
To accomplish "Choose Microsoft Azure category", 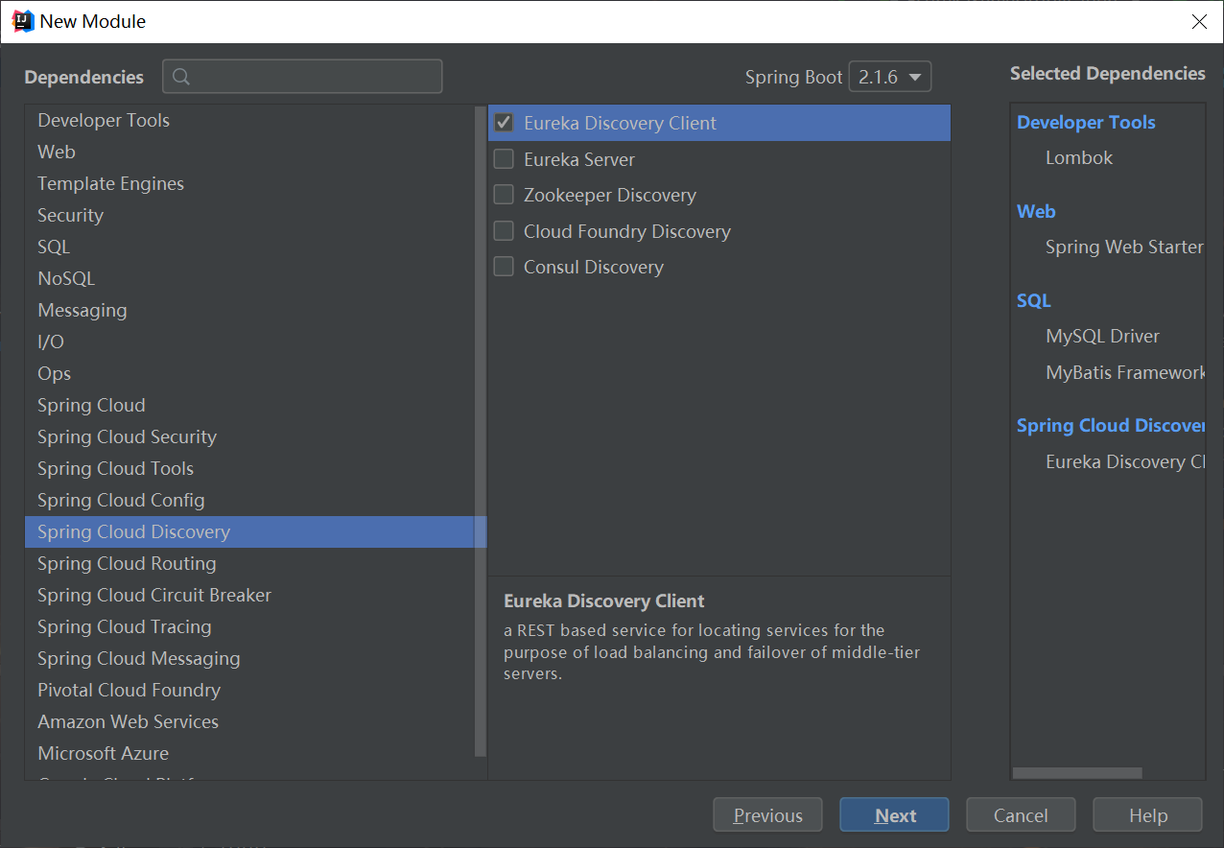I will pyautogui.click(x=249, y=753).
